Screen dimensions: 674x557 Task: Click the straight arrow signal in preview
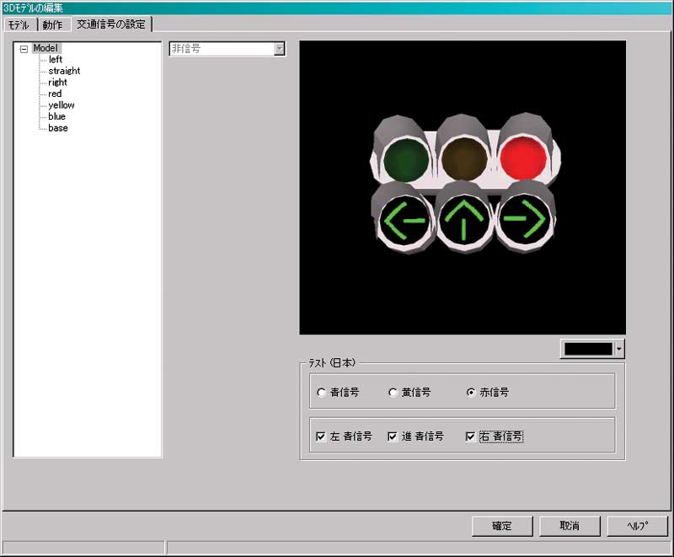click(x=464, y=220)
